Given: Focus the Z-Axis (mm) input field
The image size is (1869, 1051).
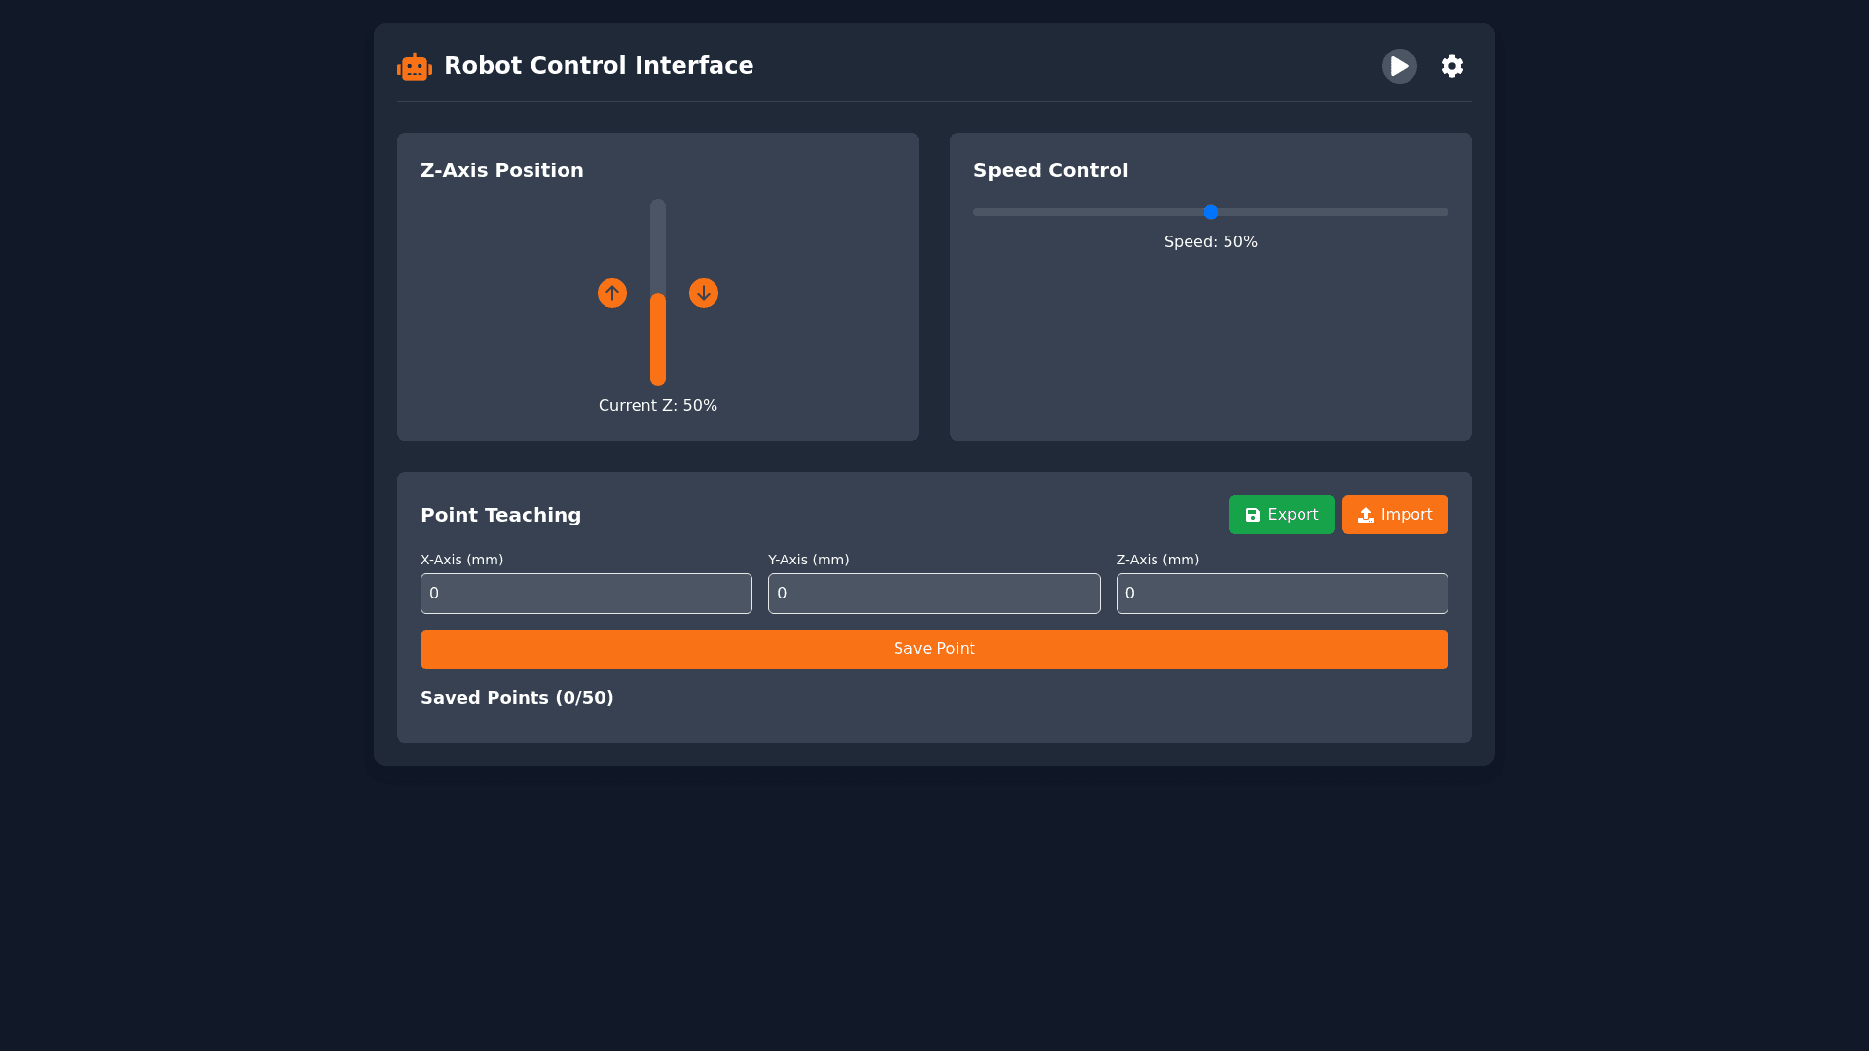Looking at the screenshot, I should tap(1282, 594).
